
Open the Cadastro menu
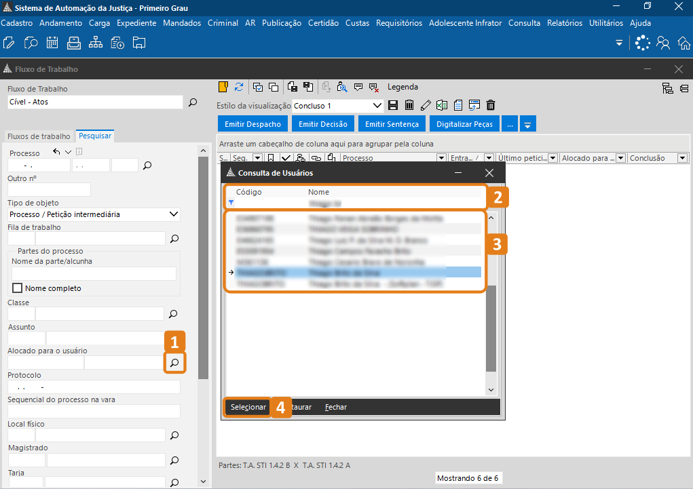[17, 23]
